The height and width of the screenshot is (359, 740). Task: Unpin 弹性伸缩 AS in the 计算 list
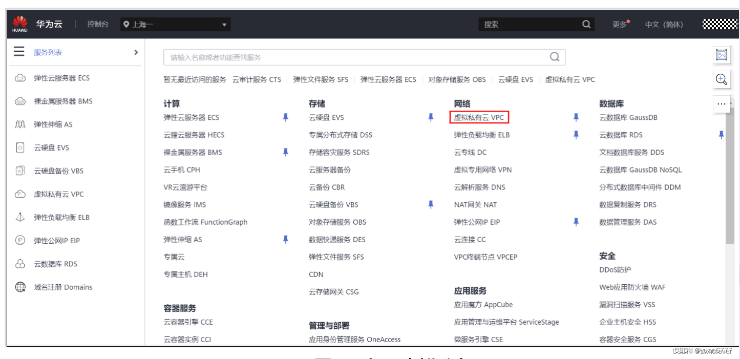[x=286, y=239]
